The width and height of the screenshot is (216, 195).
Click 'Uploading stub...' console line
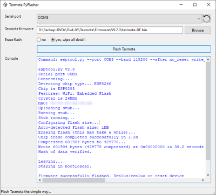point(59,108)
